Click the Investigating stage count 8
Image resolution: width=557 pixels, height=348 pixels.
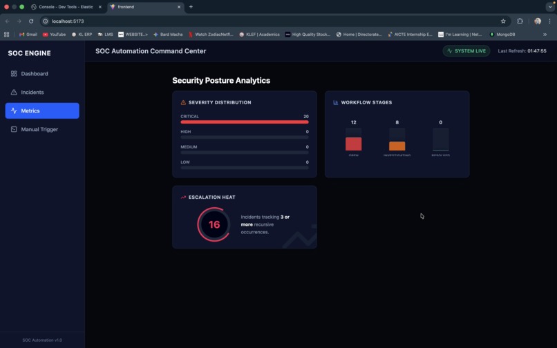(x=397, y=122)
